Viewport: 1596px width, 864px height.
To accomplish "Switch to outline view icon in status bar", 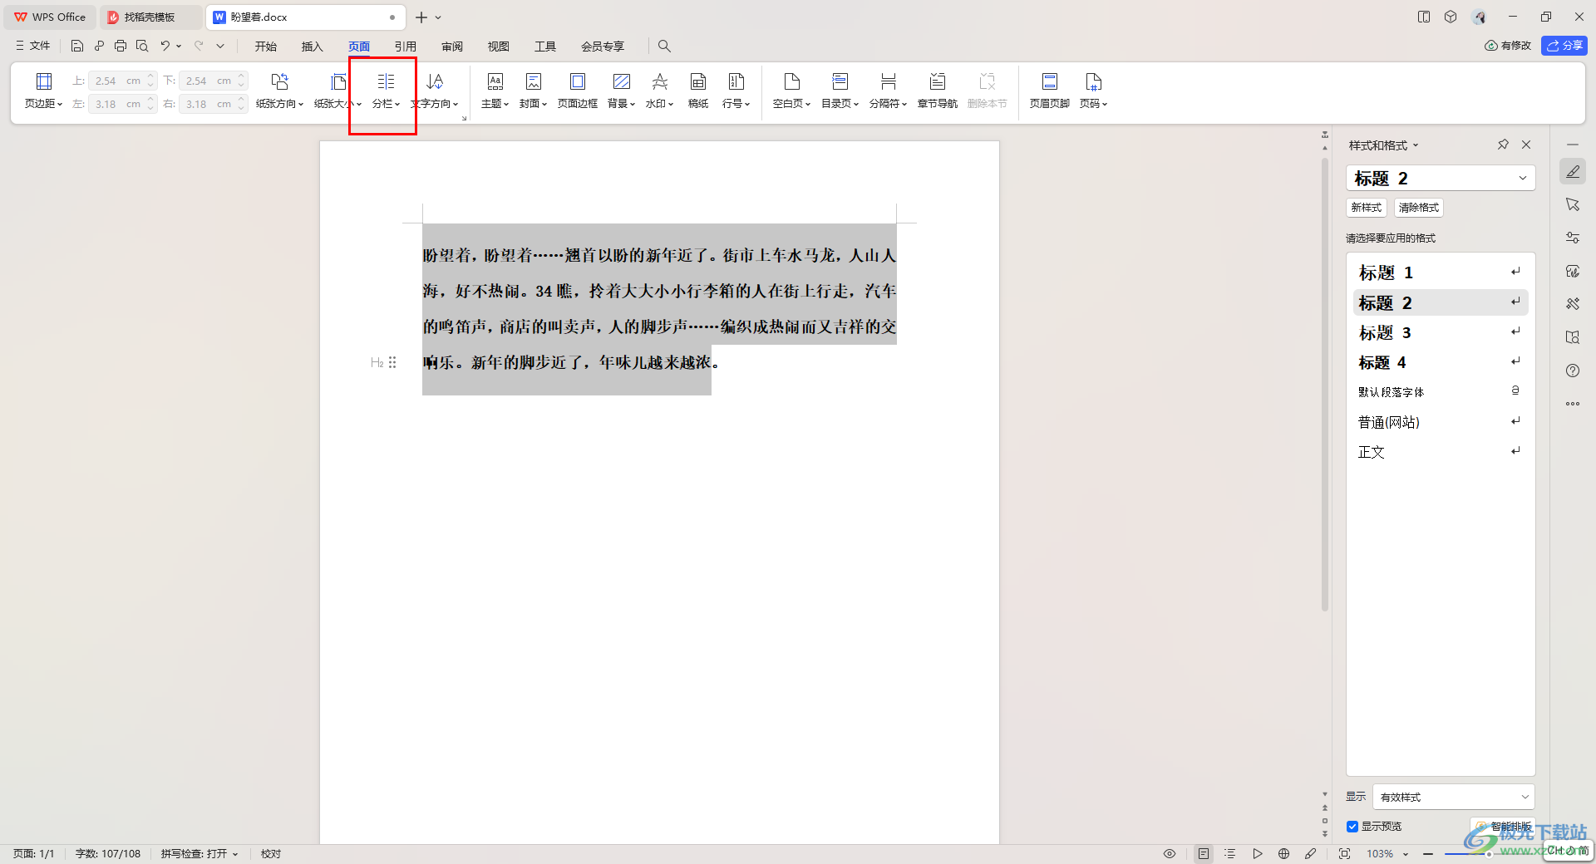I will coord(1230,853).
